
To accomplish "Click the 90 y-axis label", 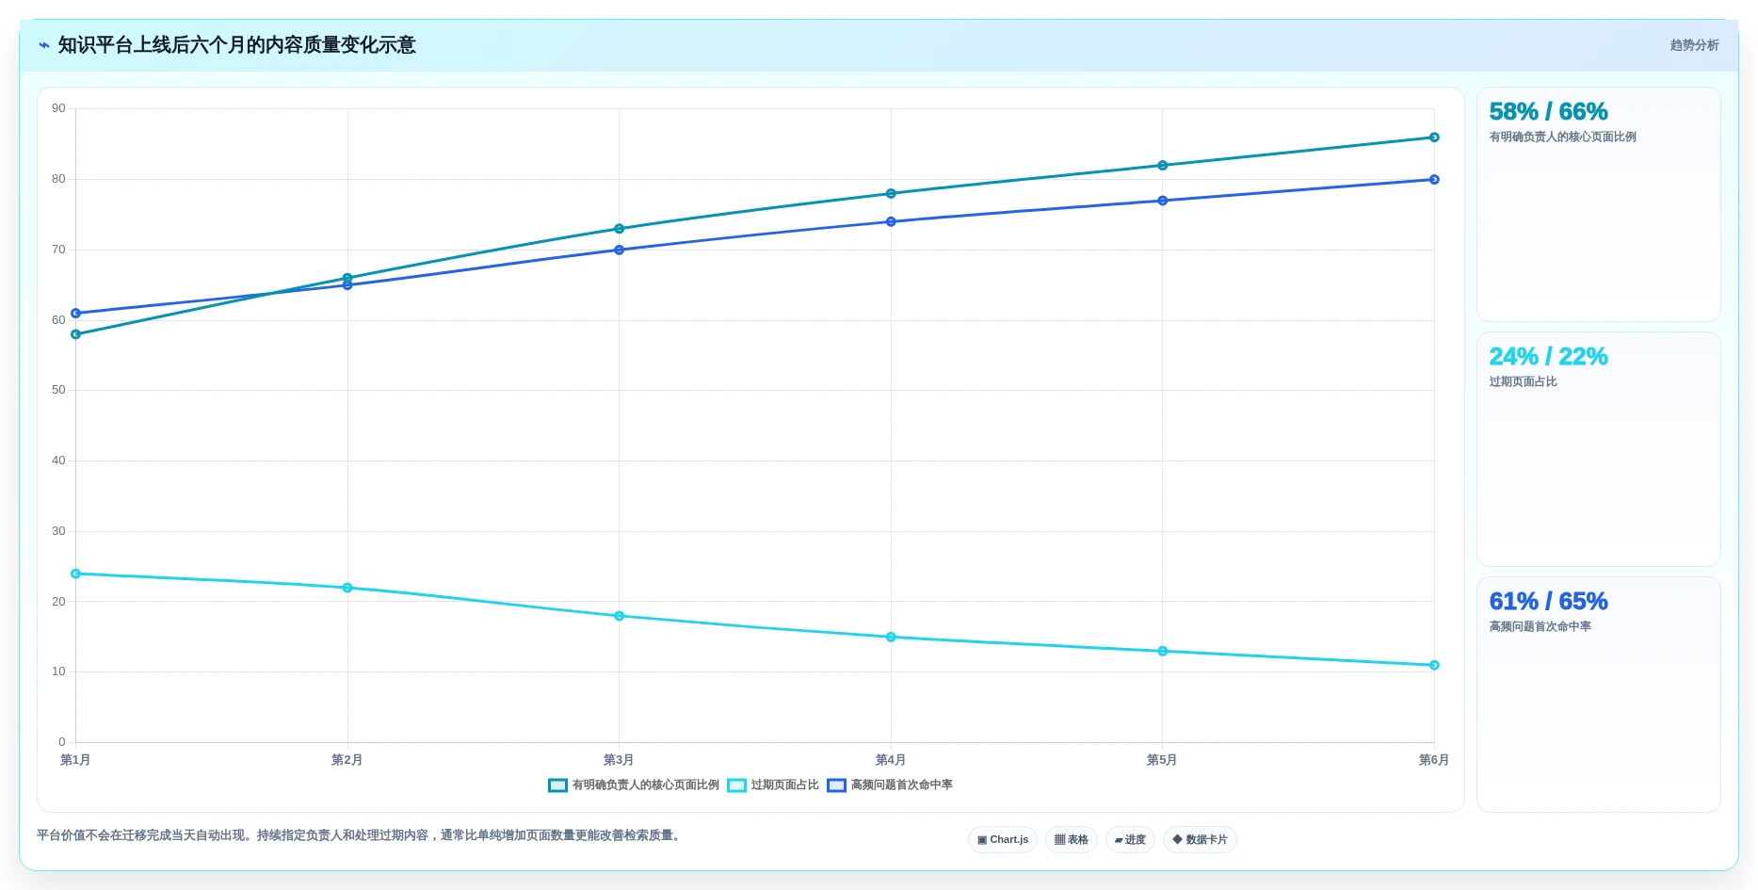I will click(58, 108).
